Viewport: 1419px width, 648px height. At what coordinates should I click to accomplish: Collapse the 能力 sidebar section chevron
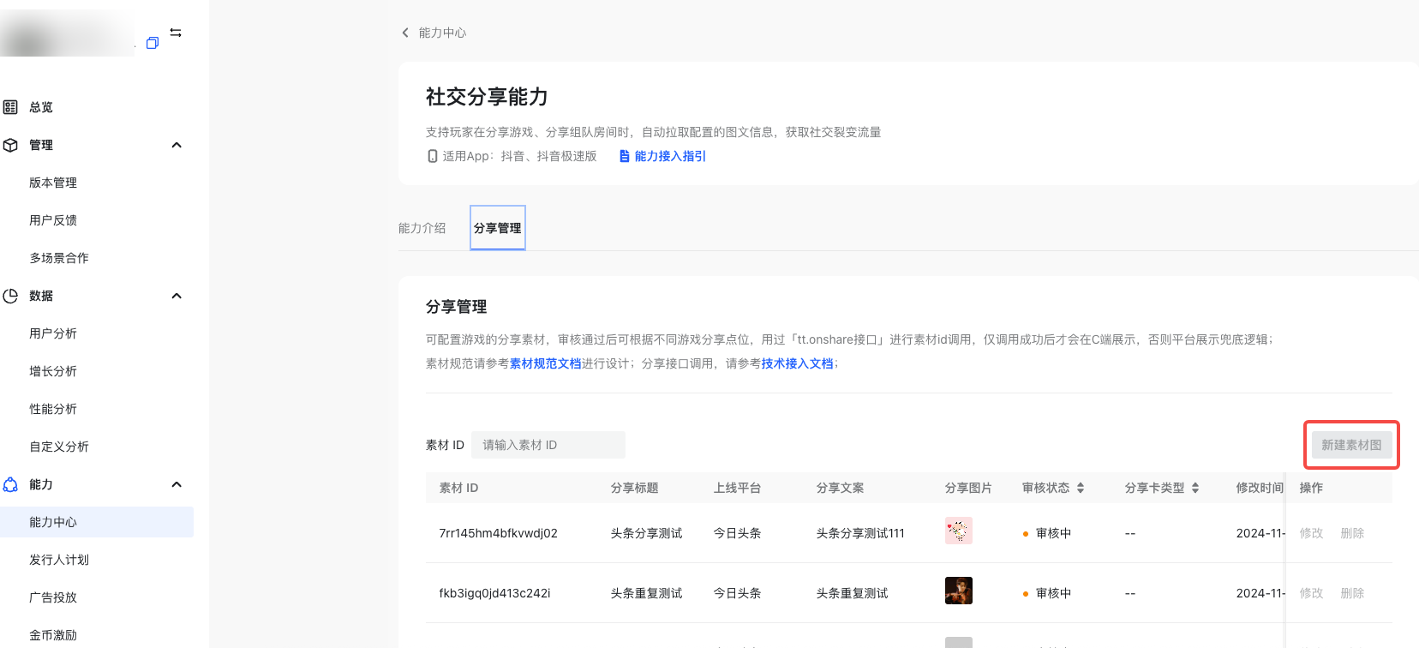177,484
